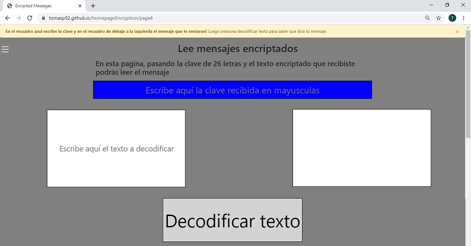Click the blue key input field
Viewport: 471px width, 246px height.
click(232, 90)
